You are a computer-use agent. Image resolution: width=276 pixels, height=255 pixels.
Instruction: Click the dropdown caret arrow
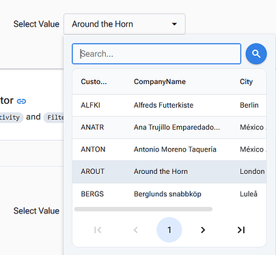tap(174, 24)
